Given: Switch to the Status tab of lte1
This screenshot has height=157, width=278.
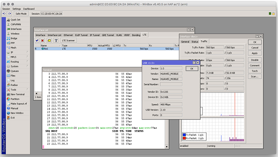Looking at the screenshot, I should [x=195, y=41].
